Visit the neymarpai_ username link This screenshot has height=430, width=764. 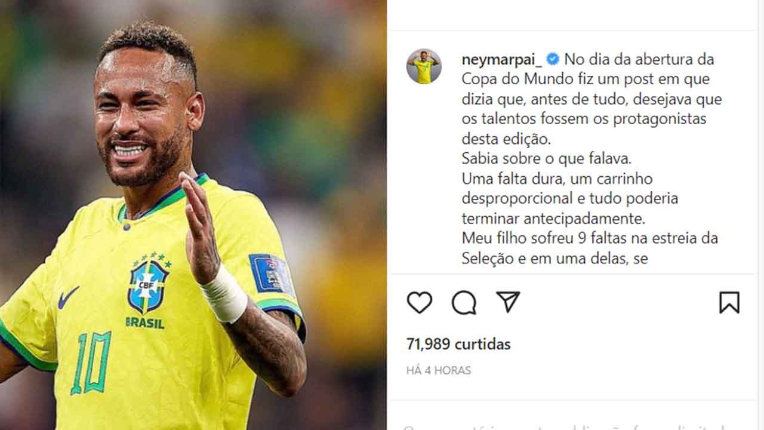tap(502, 60)
